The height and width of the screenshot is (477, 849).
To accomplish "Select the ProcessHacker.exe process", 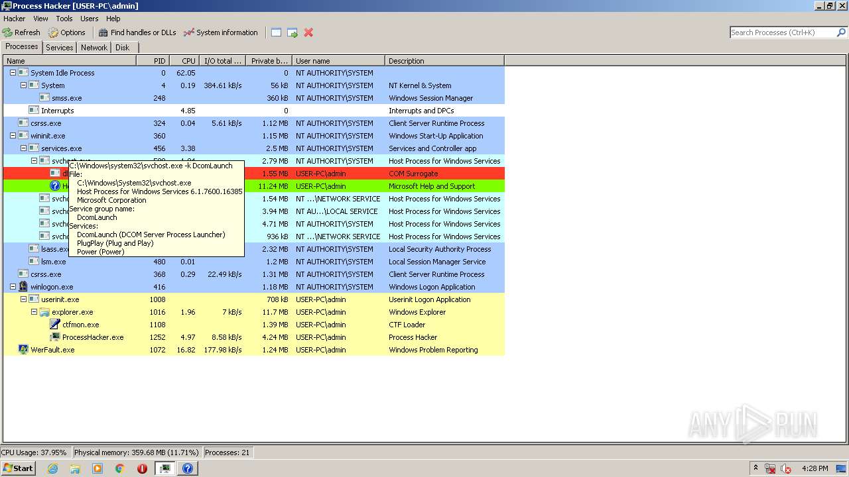I will [x=254, y=337].
